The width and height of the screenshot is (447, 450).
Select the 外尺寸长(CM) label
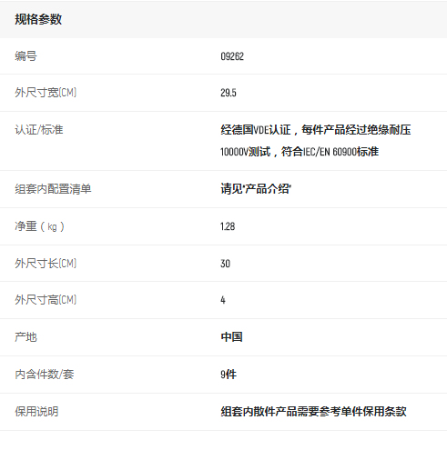[x=46, y=264]
